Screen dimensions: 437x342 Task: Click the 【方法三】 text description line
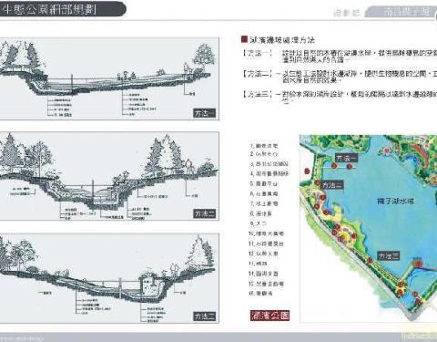tap(340, 97)
